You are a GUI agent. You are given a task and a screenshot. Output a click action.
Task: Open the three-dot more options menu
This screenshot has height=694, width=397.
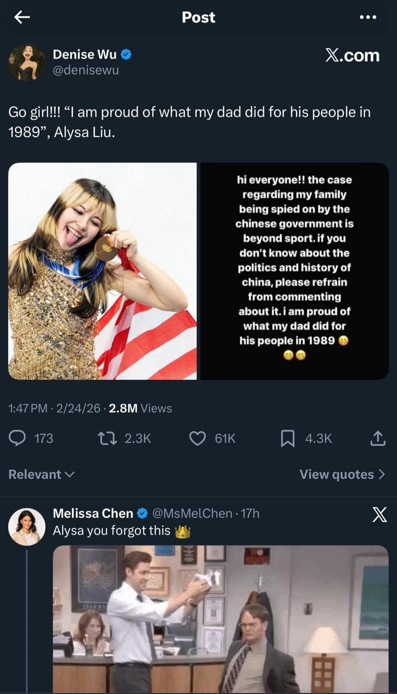(368, 17)
